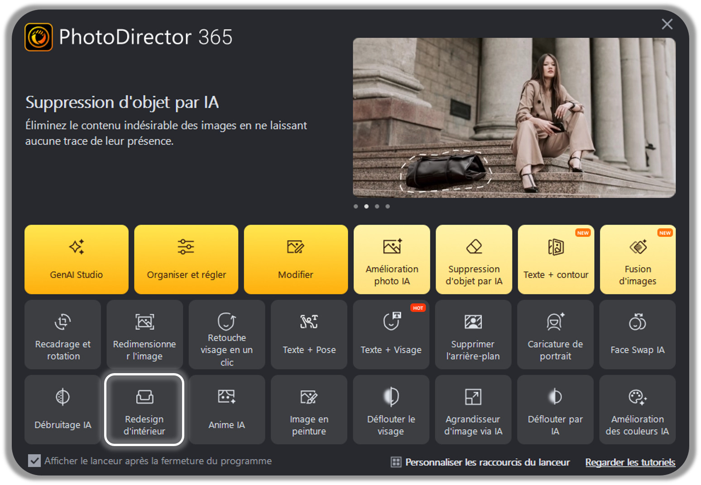Open GenAI Studio
This screenshot has height=485, width=701.
pyautogui.click(x=77, y=259)
